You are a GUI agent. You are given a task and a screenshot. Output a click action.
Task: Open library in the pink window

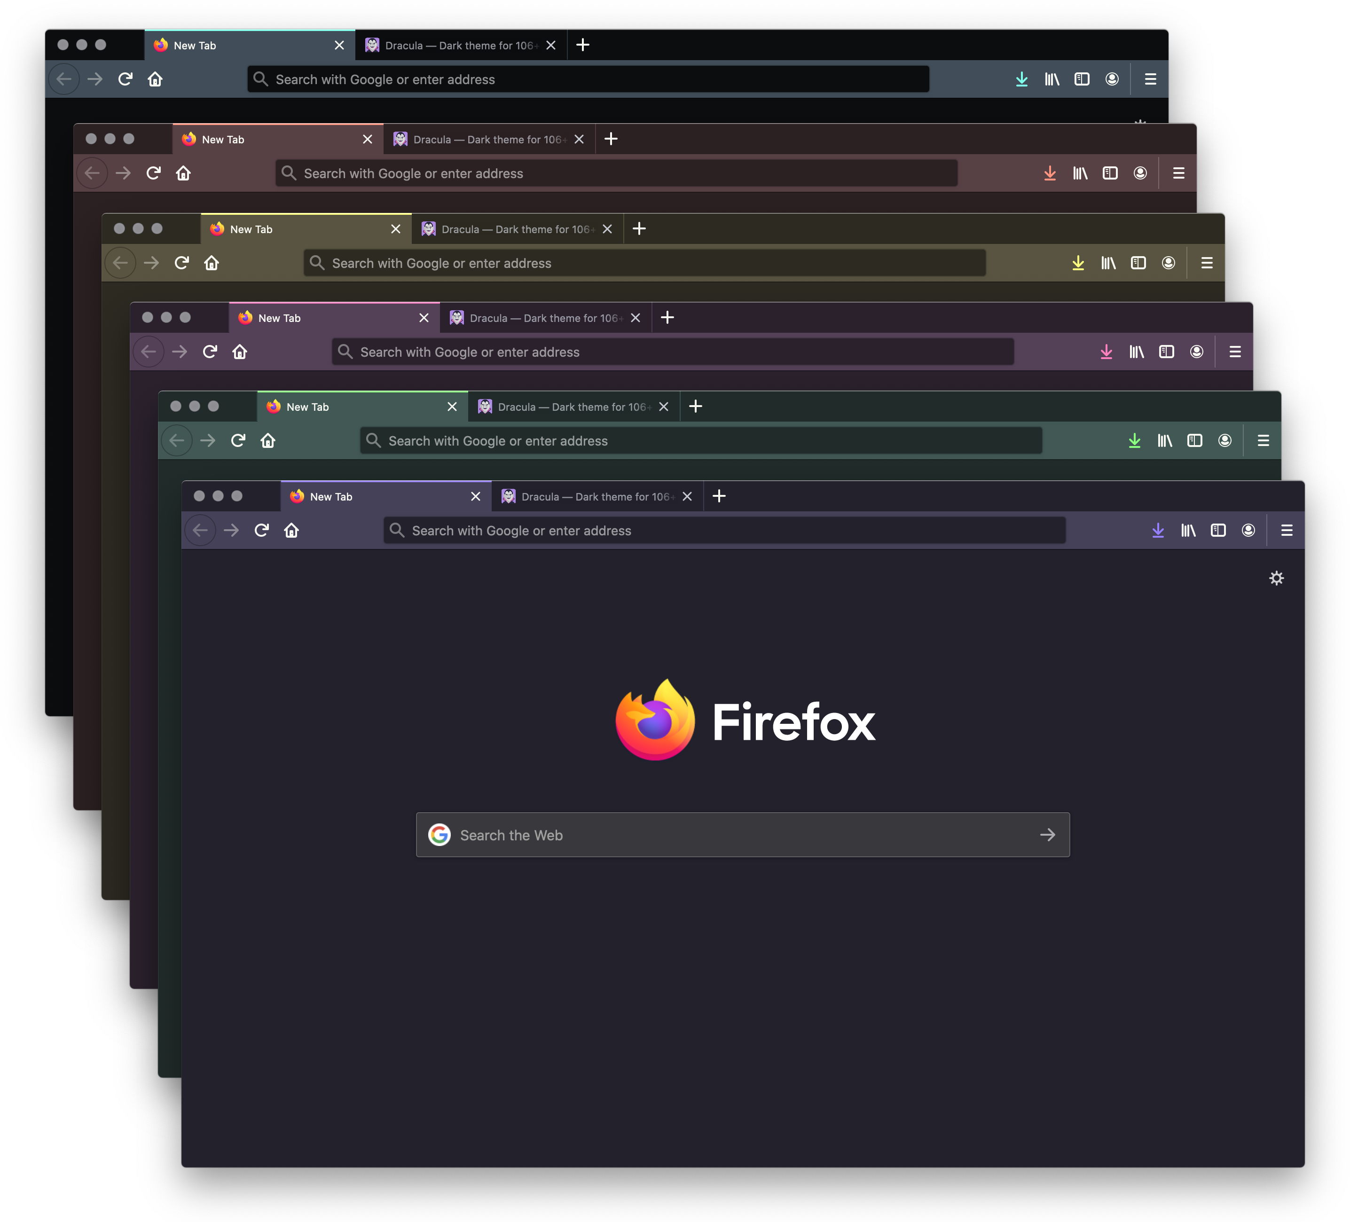coord(1137,352)
